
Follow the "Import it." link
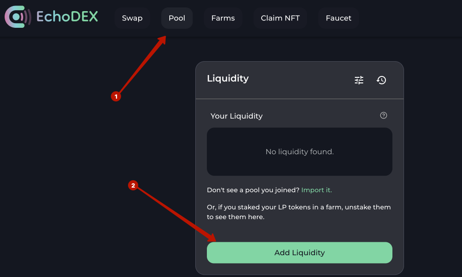[x=317, y=190]
